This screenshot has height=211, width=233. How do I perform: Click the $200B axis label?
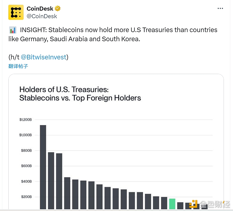[26, 197]
